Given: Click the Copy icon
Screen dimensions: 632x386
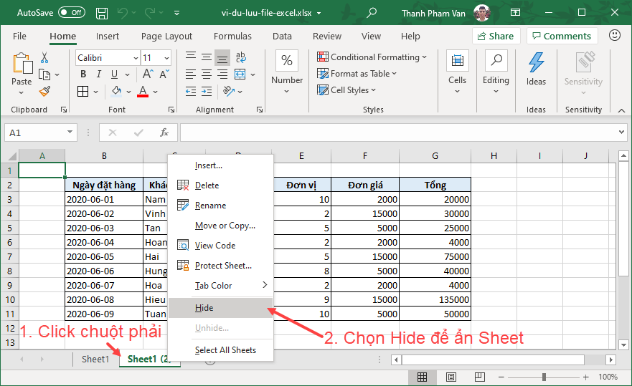Looking at the screenshot, I should [x=44, y=74].
